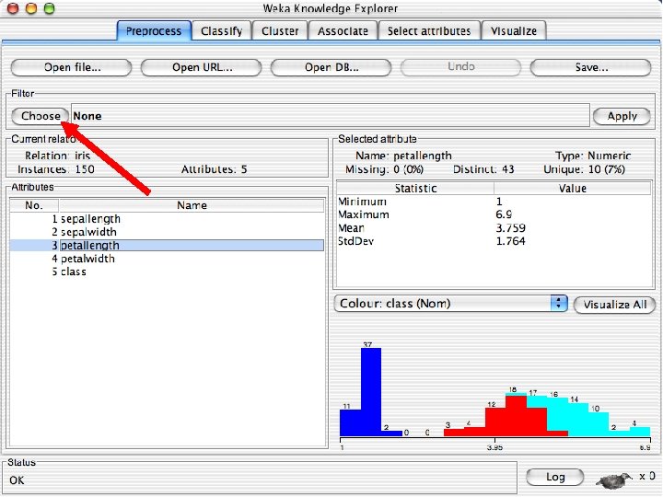Open the Colour: class (Nom) dropdown
The height and width of the screenshot is (497, 663).
tap(450, 304)
